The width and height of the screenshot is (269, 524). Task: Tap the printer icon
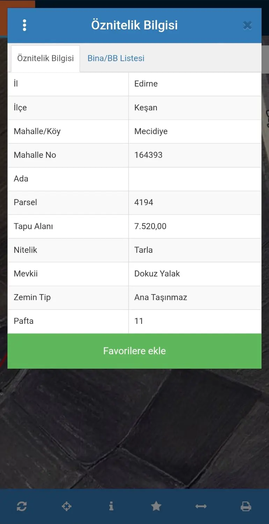point(246,506)
